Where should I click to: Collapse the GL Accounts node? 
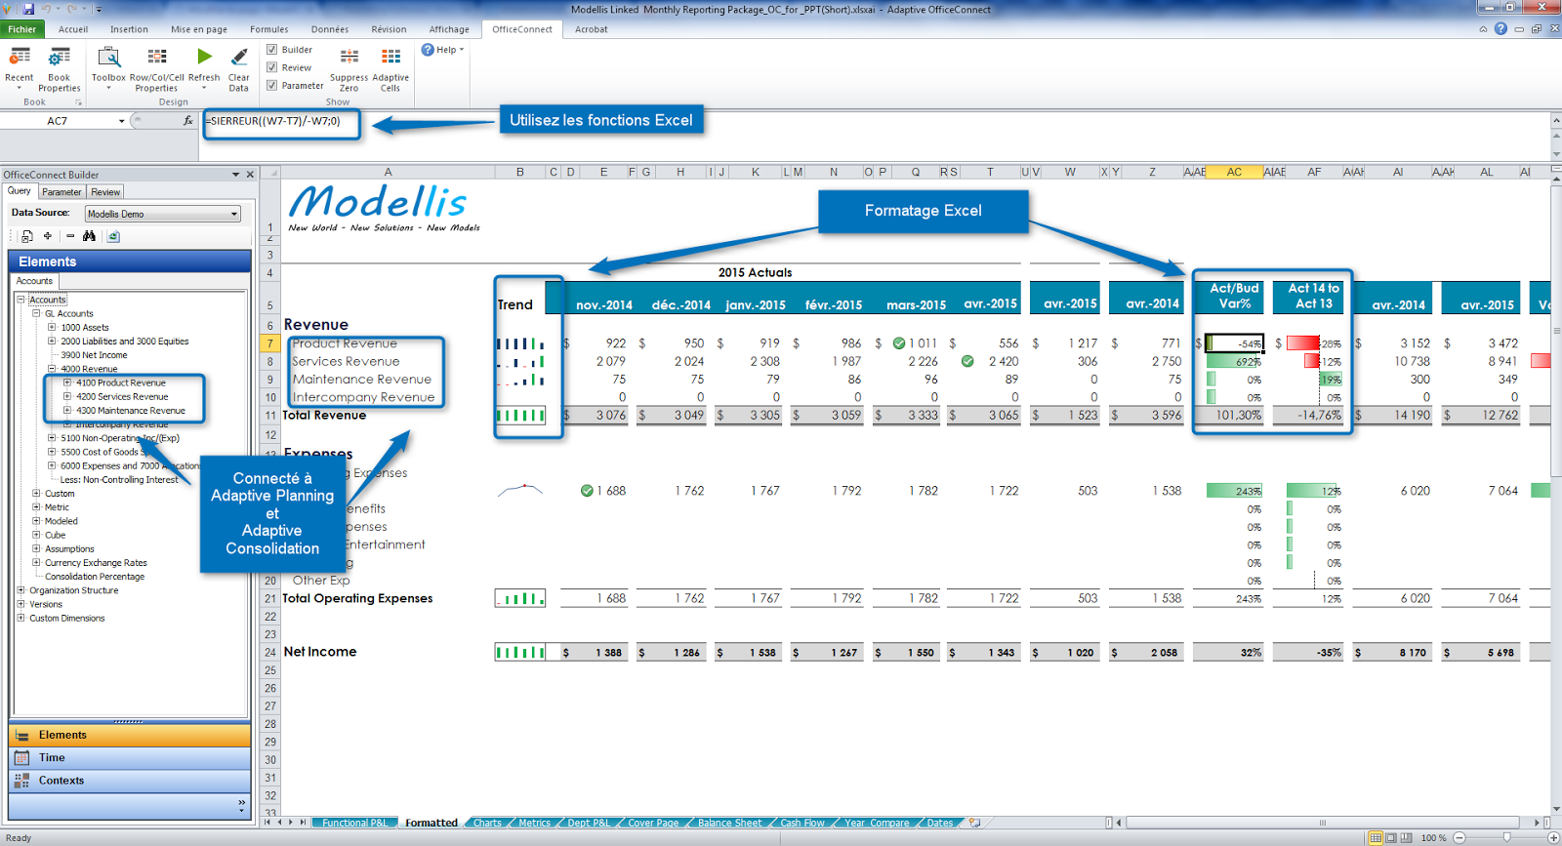tap(36, 313)
